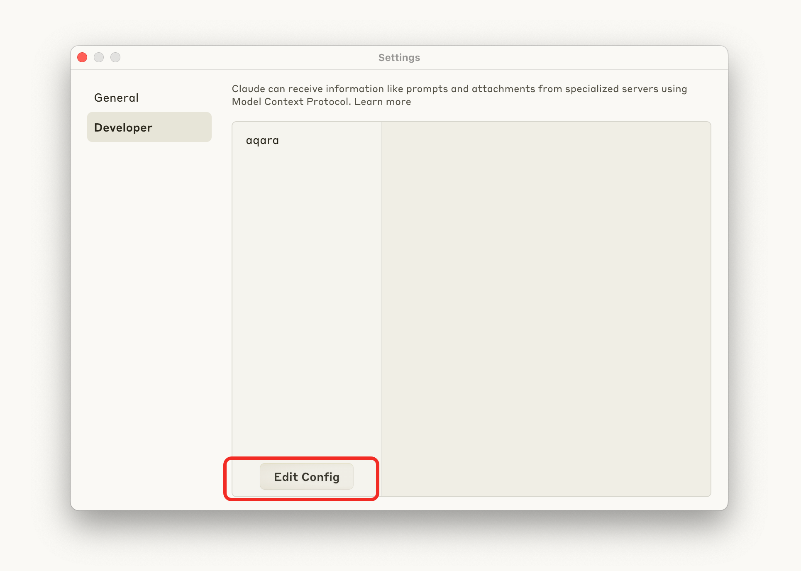Screen dimensions: 801x571
Task: Click empty space below aqara in list
Action: click(306, 290)
